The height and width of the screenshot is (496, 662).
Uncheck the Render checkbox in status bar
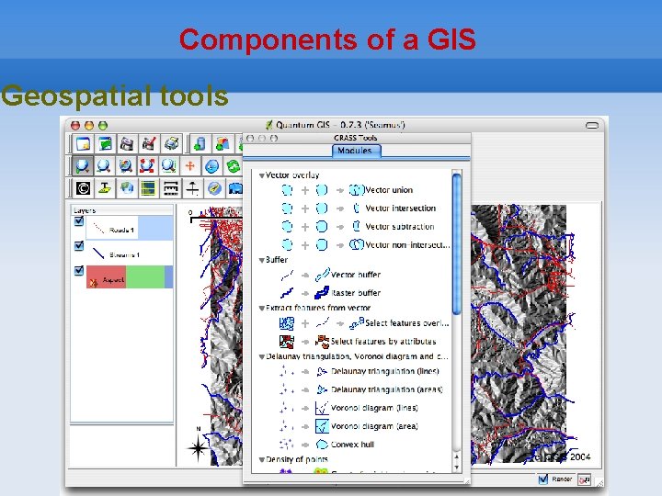pyautogui.click(x=543, y=479)
